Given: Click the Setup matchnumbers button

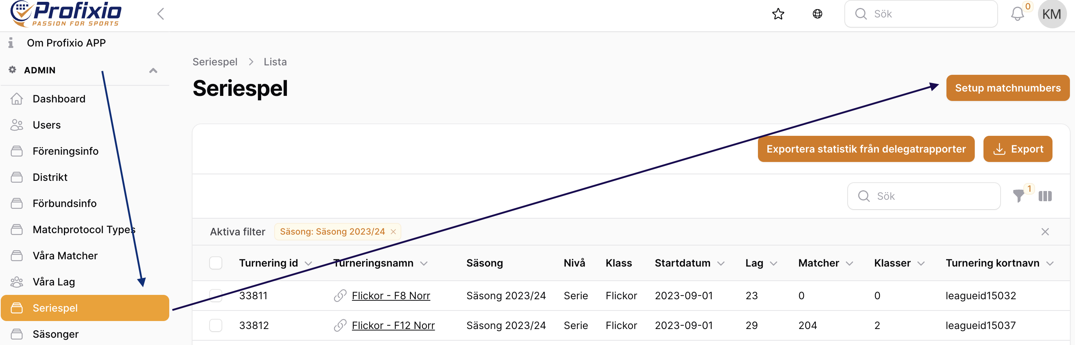Looking at the screenshot, I should [1007, 88].
